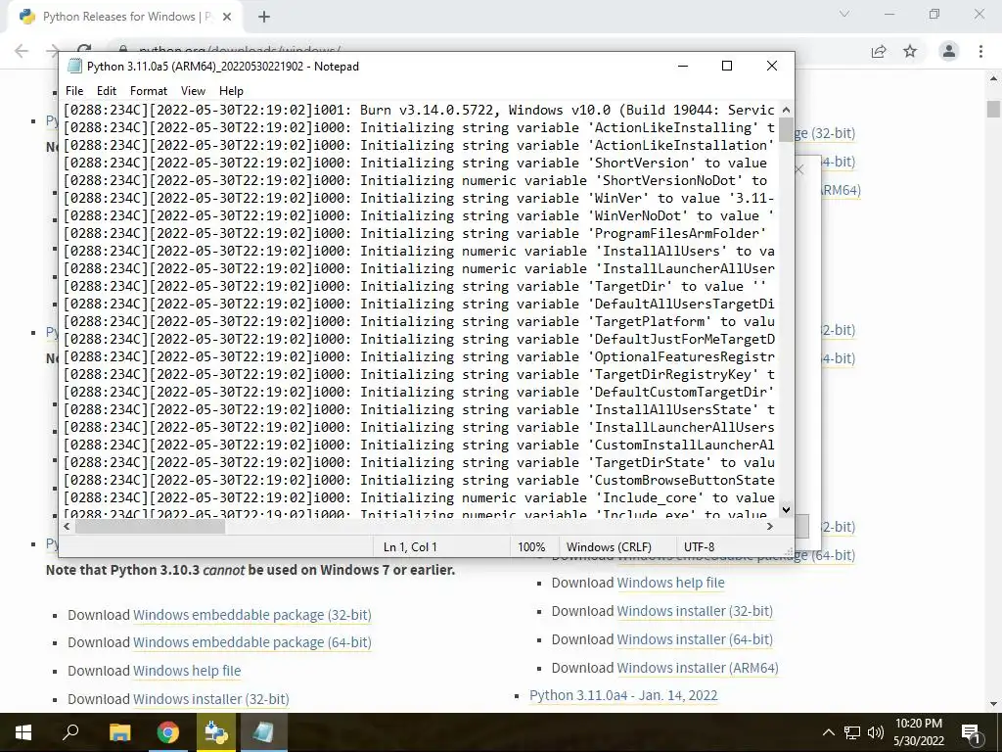1002x752 pixels.
Task: Open right column Windows help file link
Action: tap(670, 583)
